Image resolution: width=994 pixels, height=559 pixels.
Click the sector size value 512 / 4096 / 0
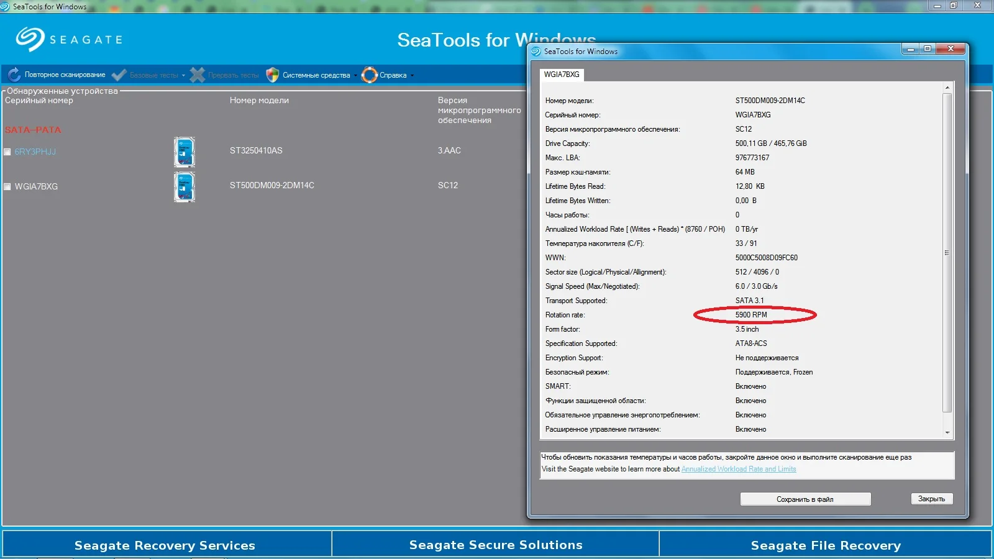[757, 272]
